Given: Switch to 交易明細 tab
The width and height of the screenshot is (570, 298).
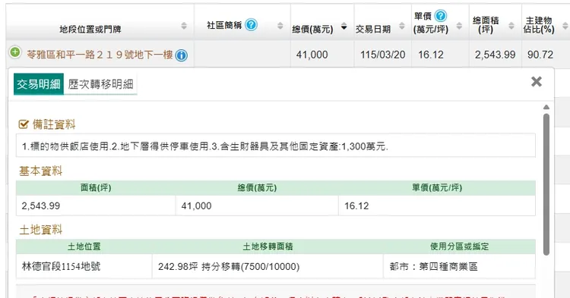Looking at the screenshot, I should (x=39, y=84).
